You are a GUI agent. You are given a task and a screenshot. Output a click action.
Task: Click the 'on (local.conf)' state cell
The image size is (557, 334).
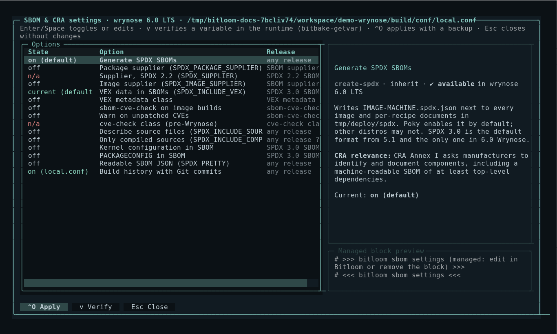point(58,171)
